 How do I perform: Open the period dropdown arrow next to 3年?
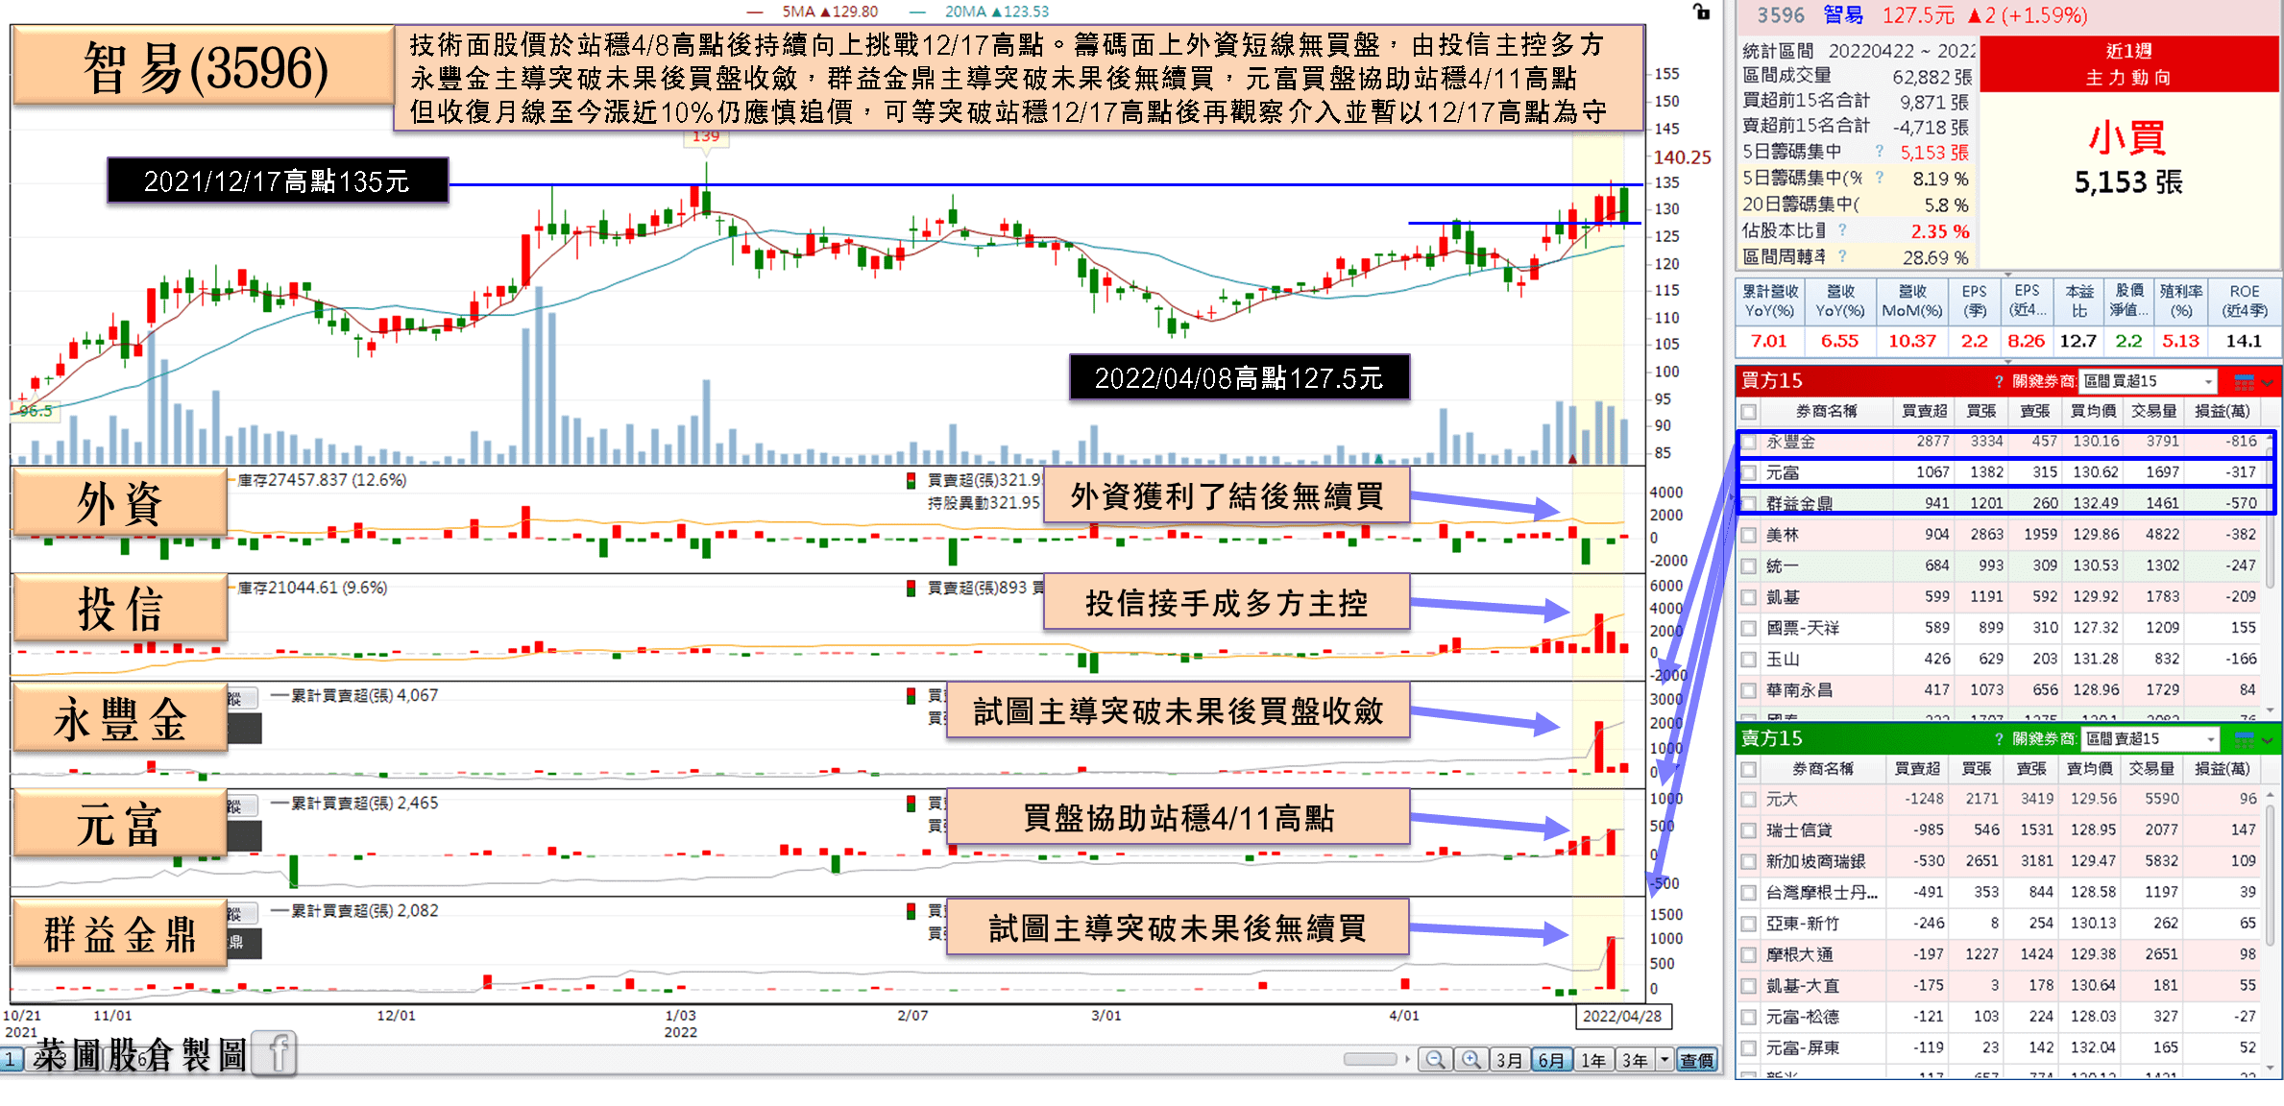click(1664, 1060)
